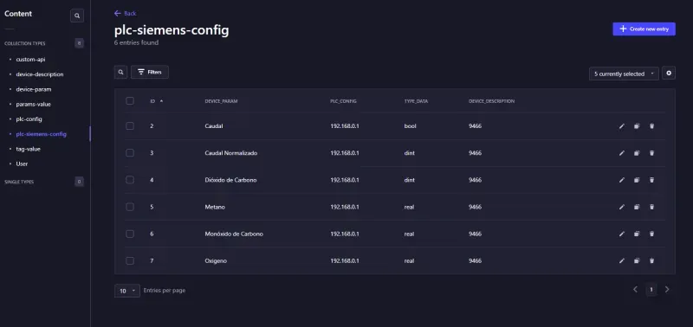Open device-param collection type

[x=34, y=90]
